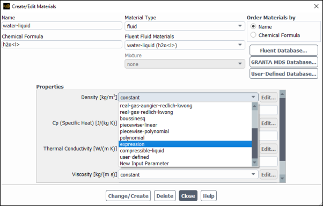Select compressible-liquid density option

pyautogui.click(x=185, y=151)
